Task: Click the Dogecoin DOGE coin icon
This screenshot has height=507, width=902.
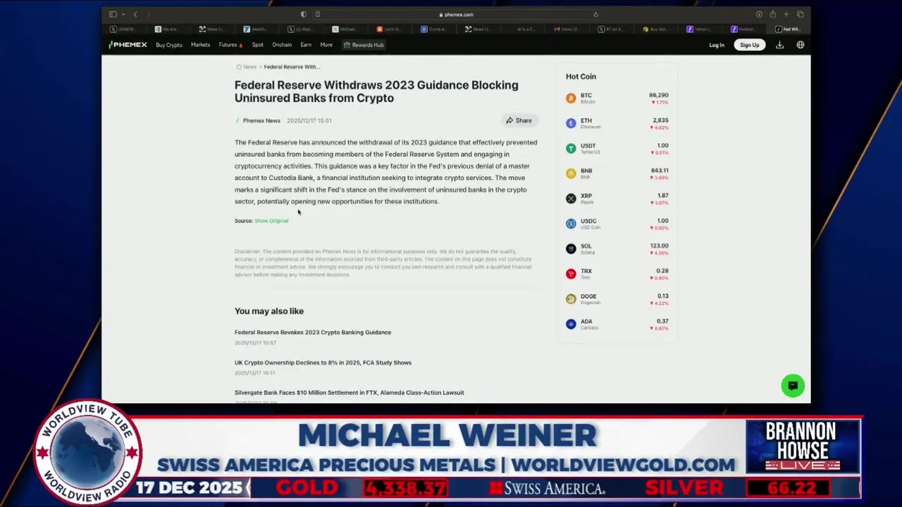Action: click(571, 299)
